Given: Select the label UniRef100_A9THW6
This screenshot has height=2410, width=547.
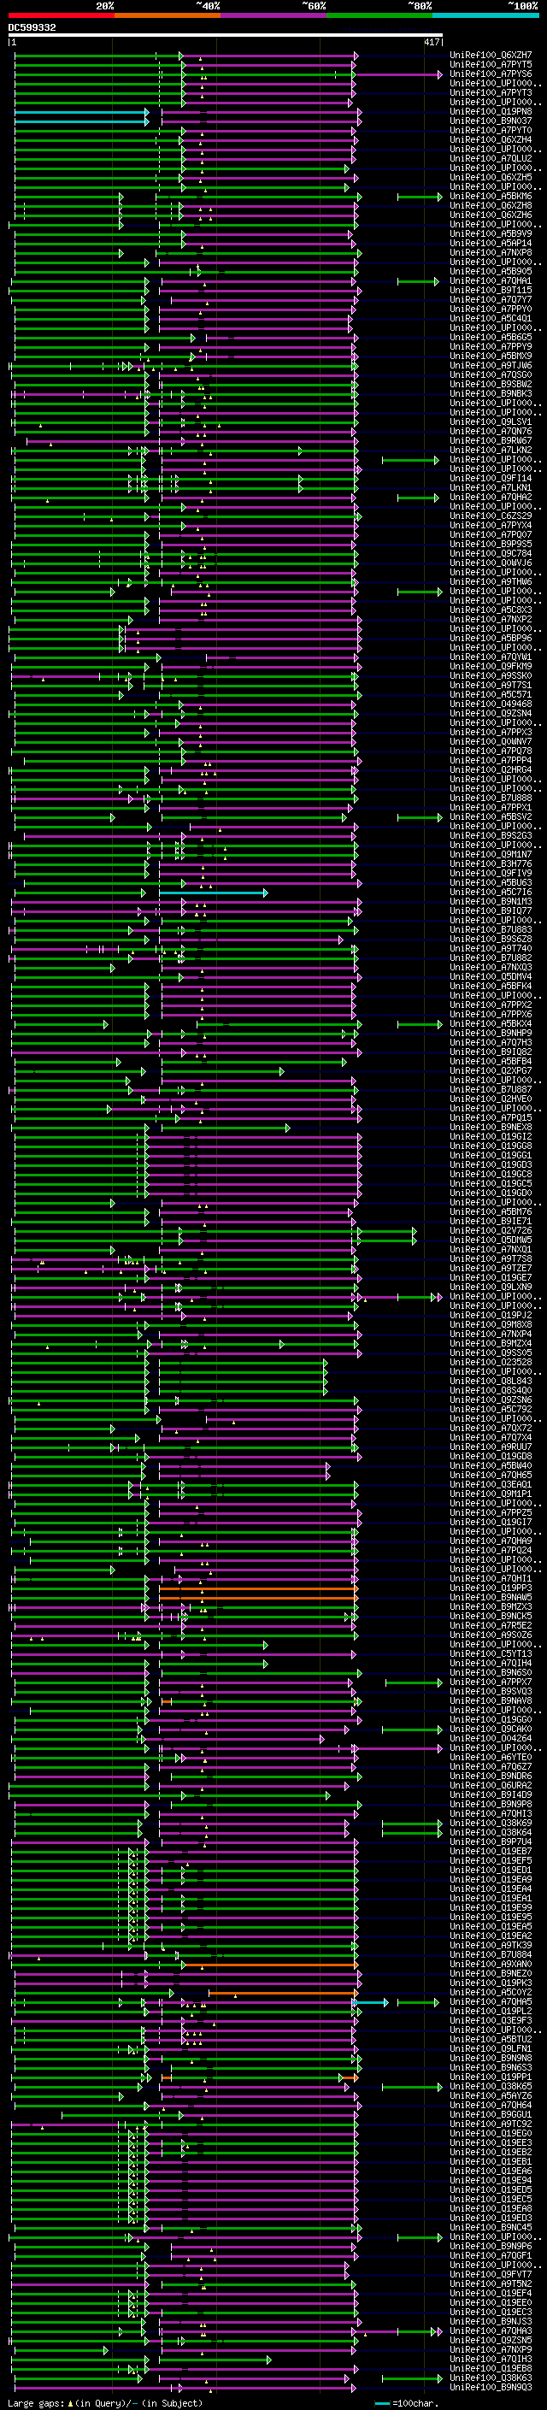Looking at the screenshot, I should coord(491,582).
